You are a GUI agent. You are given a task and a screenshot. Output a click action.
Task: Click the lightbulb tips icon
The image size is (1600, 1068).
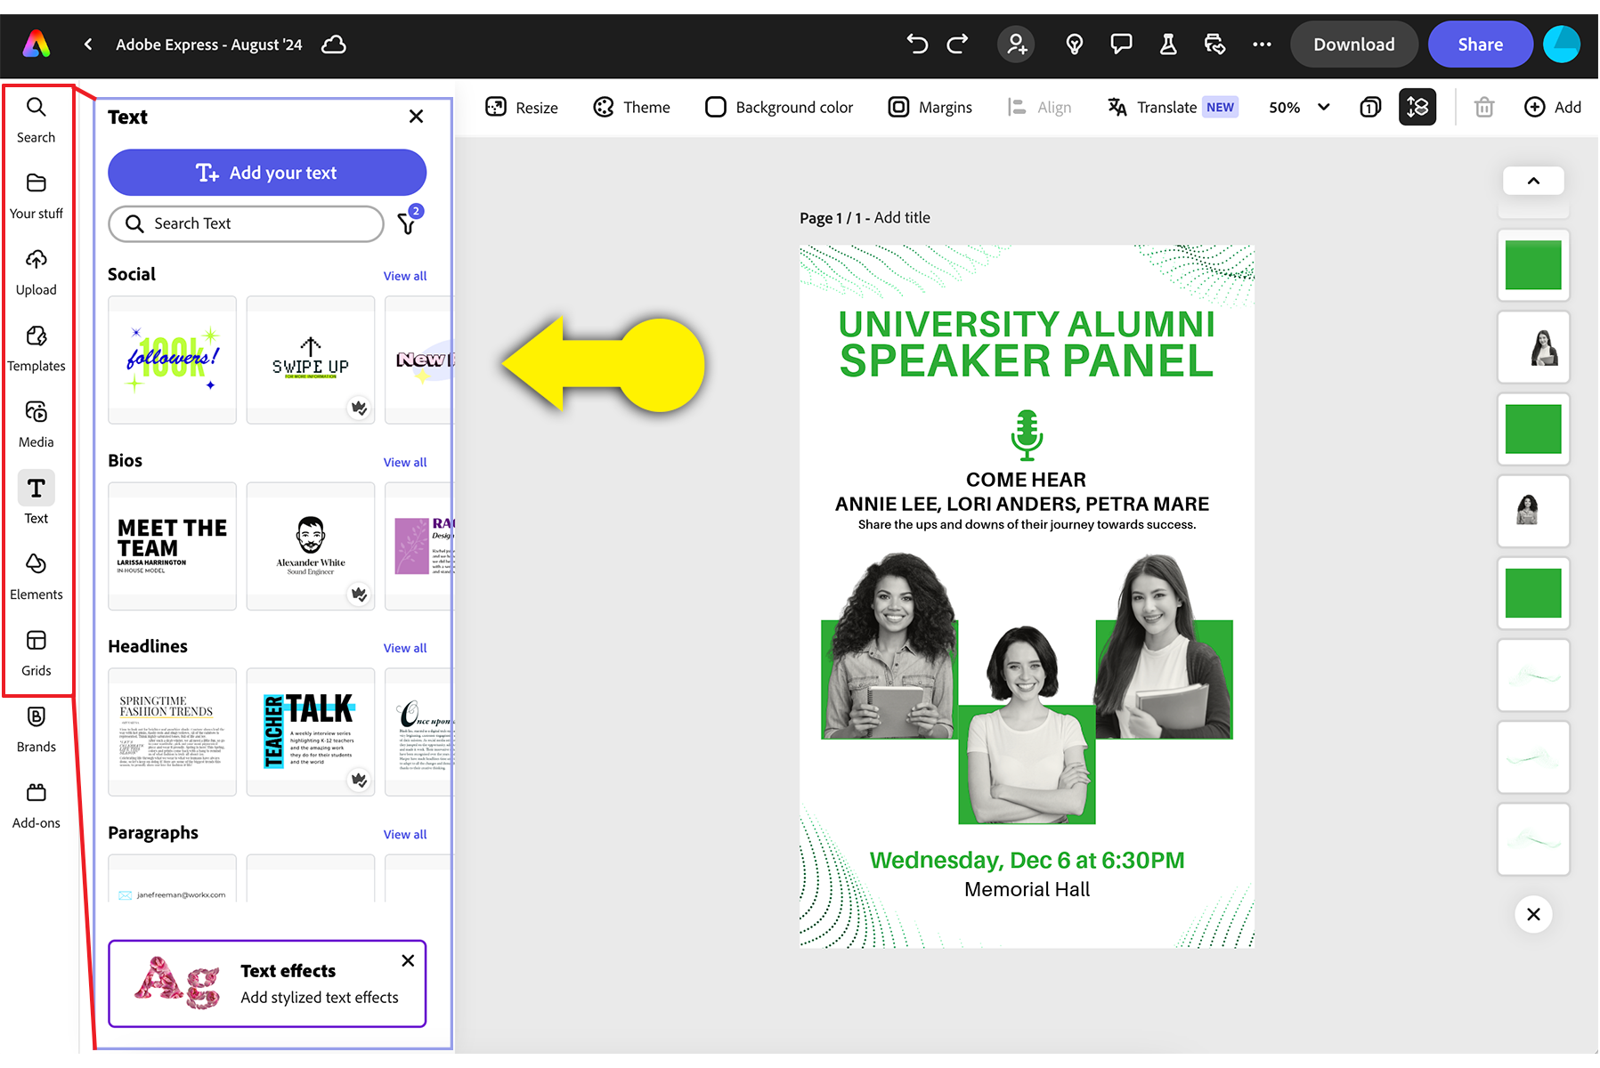click(1075, 44)
